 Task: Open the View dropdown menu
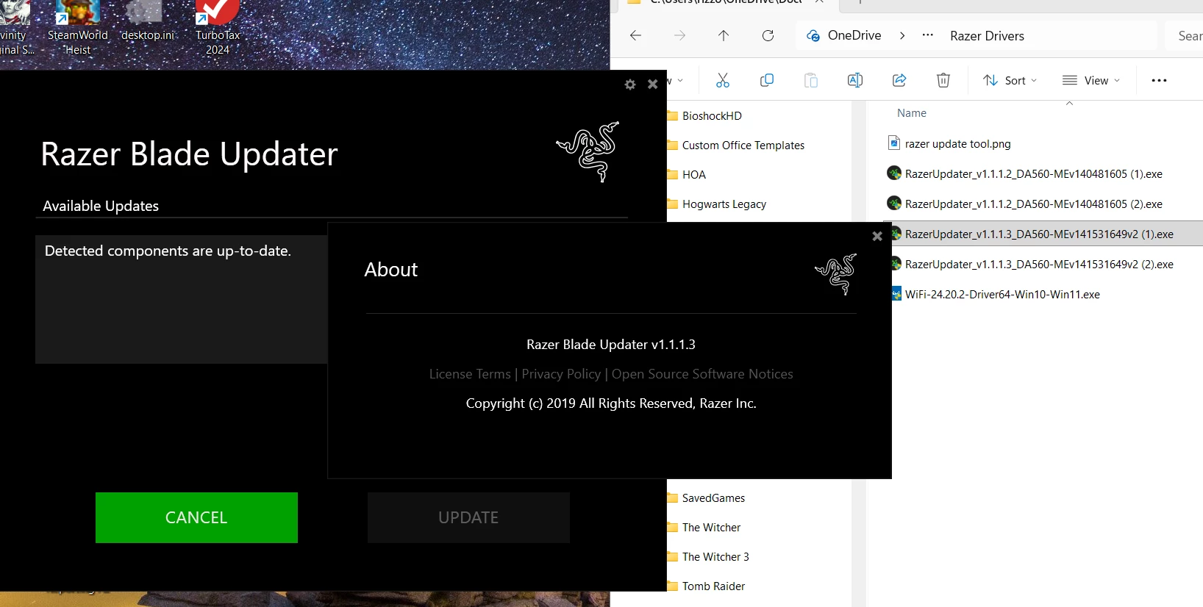click(1091, 80)
